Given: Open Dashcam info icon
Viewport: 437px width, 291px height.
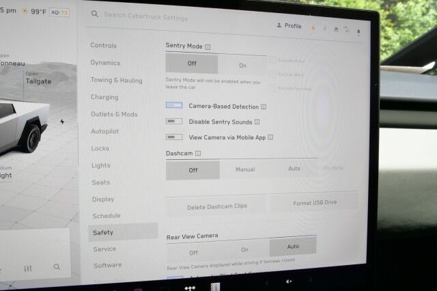Looking at the screenshot, I should click(x=198, y=153).
